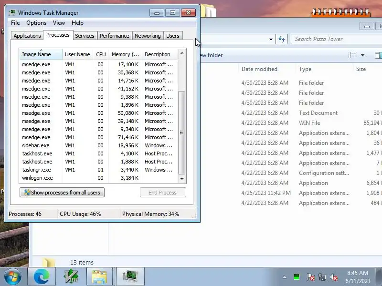The image size is (382, 286).
Task: Open the address bar history dropdown in Explorer
Action: coord(271,40)
